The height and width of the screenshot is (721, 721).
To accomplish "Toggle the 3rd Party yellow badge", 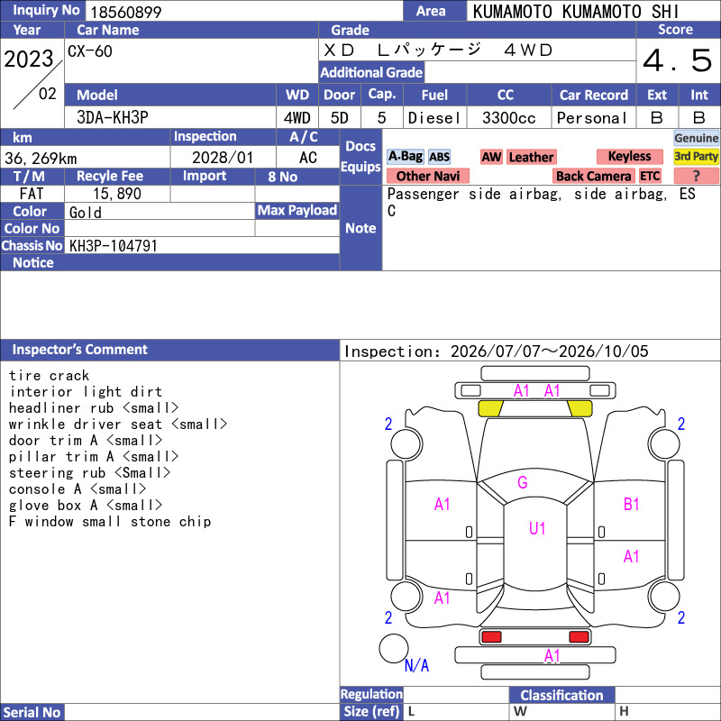I will tap(696, 156).
